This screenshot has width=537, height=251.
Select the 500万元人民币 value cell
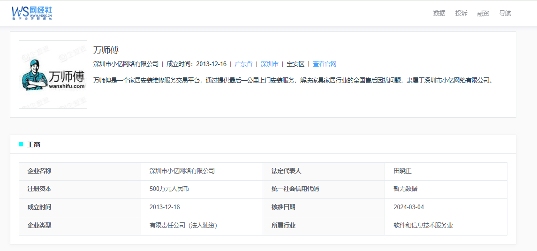[202, 190]
